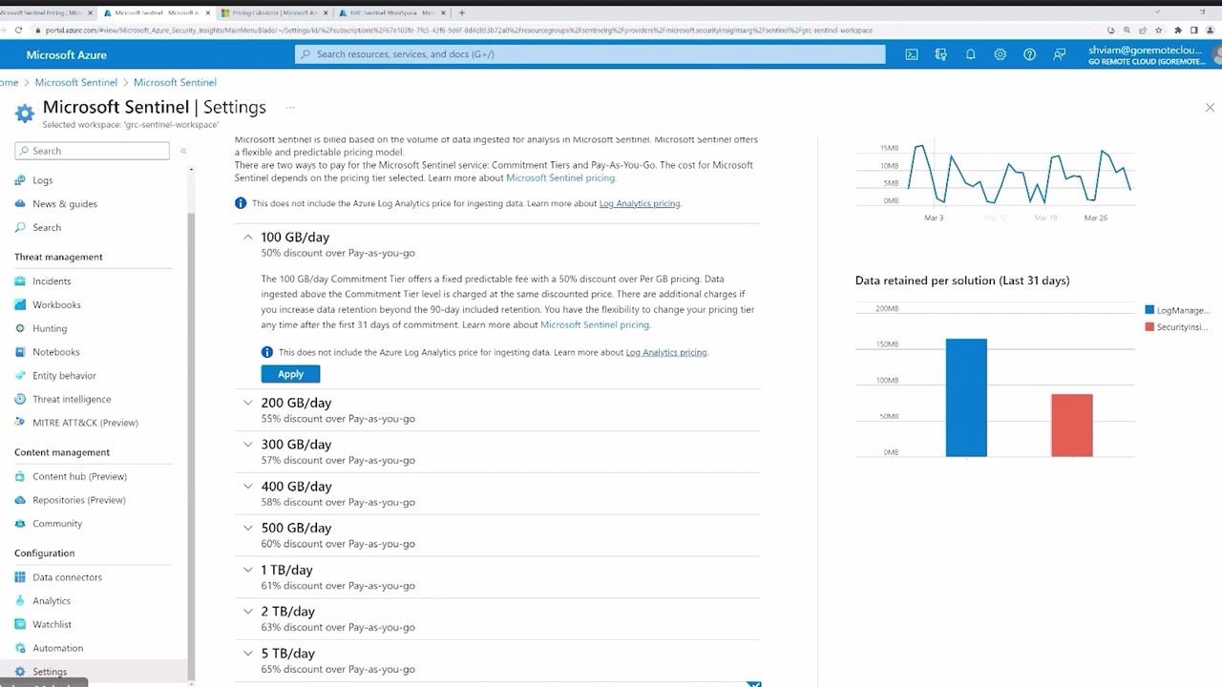The image size is (1222, 687).
Task: Open new browser tab with plus
Action: pyautogui.click(x=462, y=12)
